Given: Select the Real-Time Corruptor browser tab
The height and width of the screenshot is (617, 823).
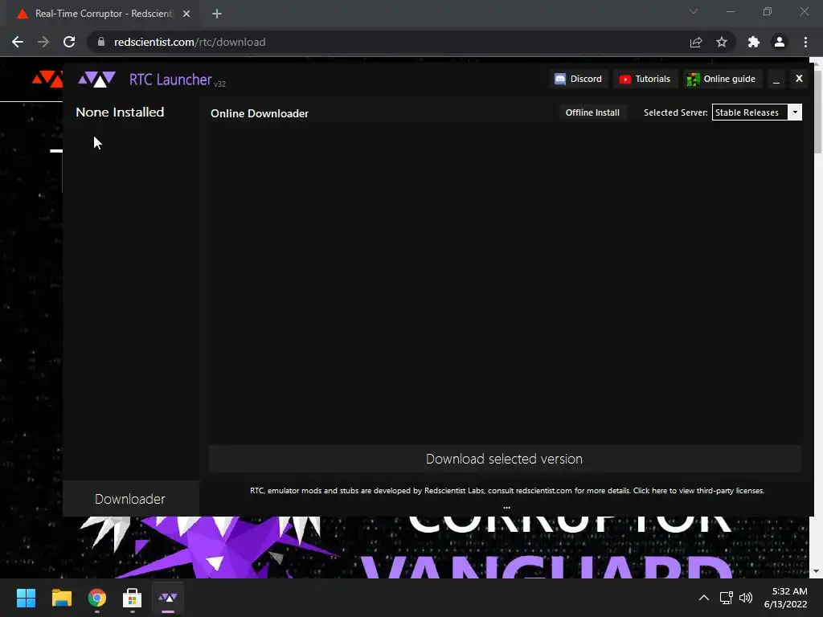Looking at the screenshot, I should [102, 14].
